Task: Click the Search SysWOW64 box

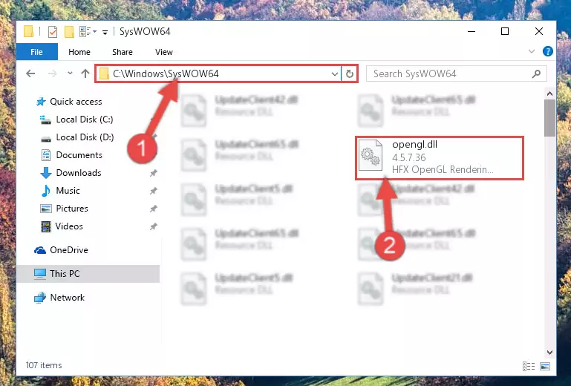Action: (457, 74)
